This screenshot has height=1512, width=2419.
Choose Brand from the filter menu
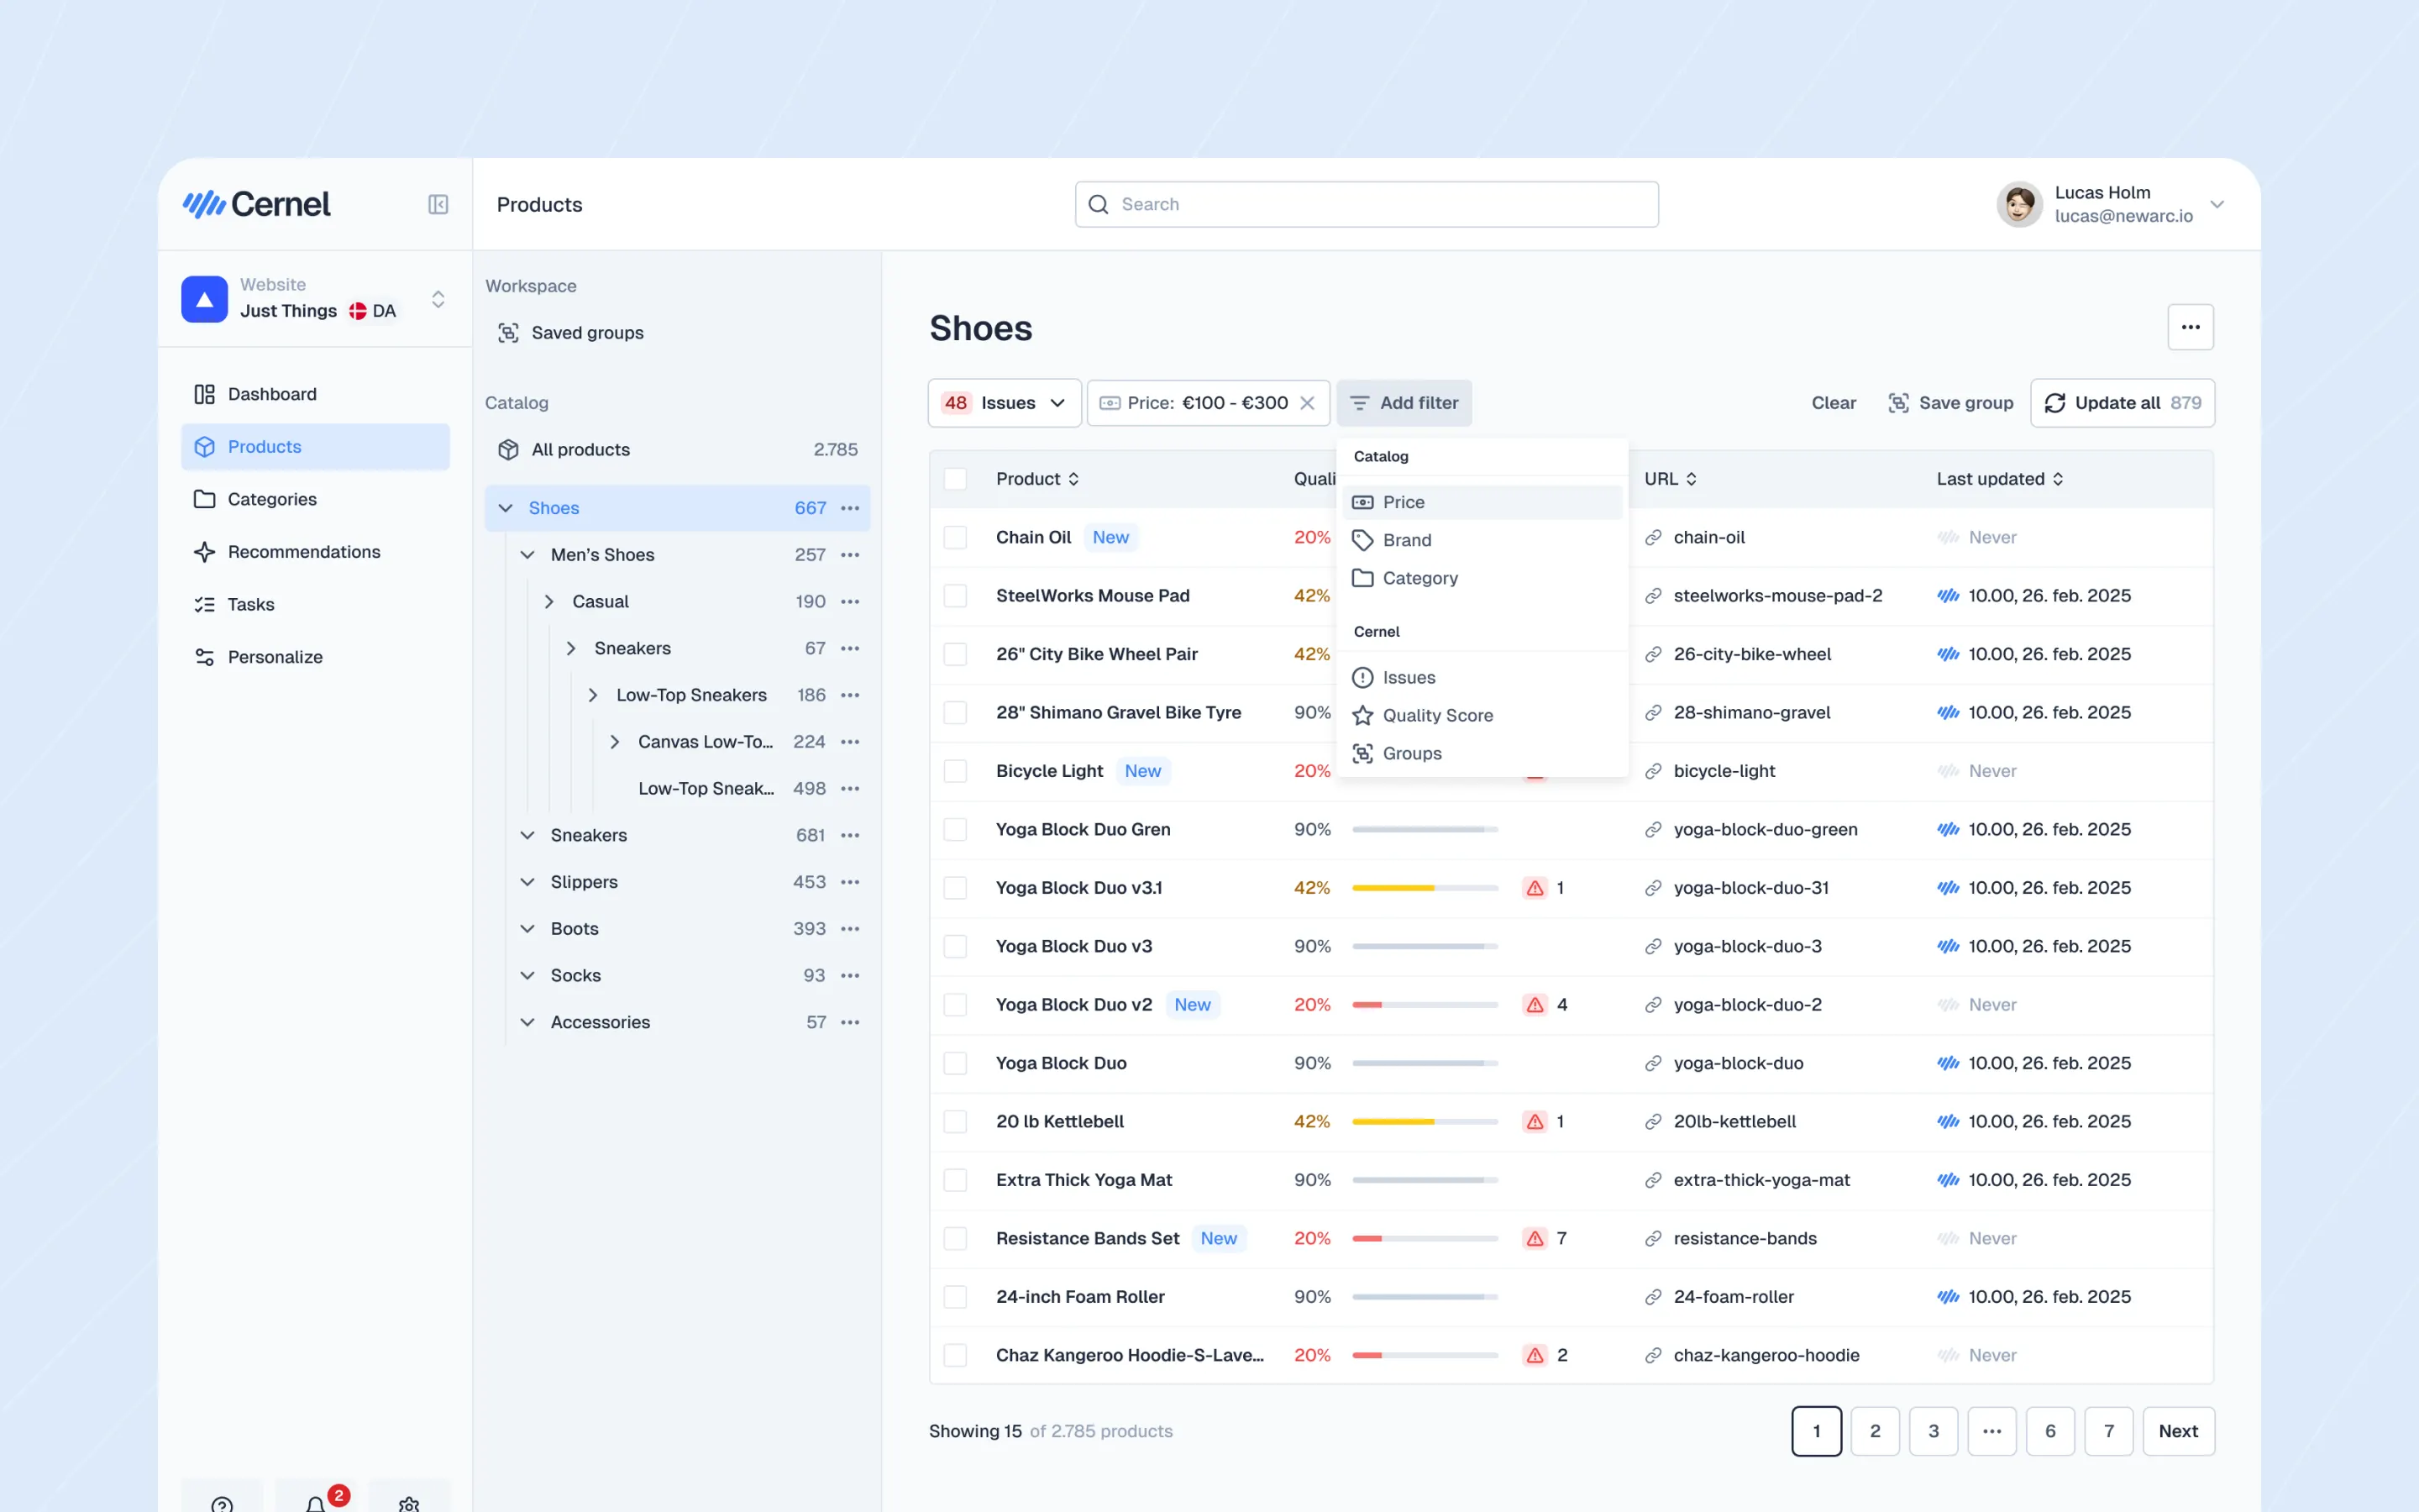(1406, 540)
